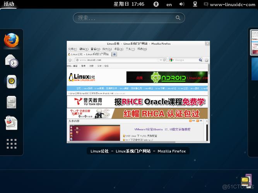Click the removable device icon in message tray
The image size is (258, 193).
(x=246, y=181)
